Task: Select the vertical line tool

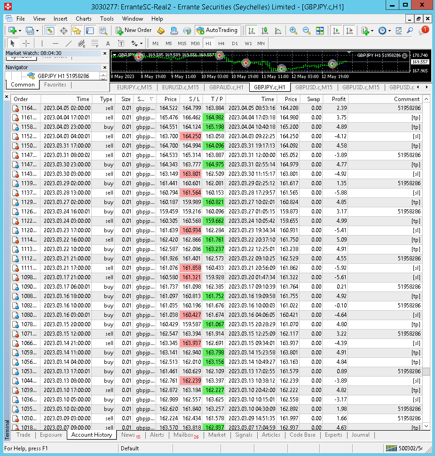Action: click(x=42, y=43)
